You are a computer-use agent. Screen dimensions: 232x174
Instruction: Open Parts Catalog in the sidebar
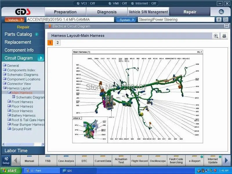point(18,34)
